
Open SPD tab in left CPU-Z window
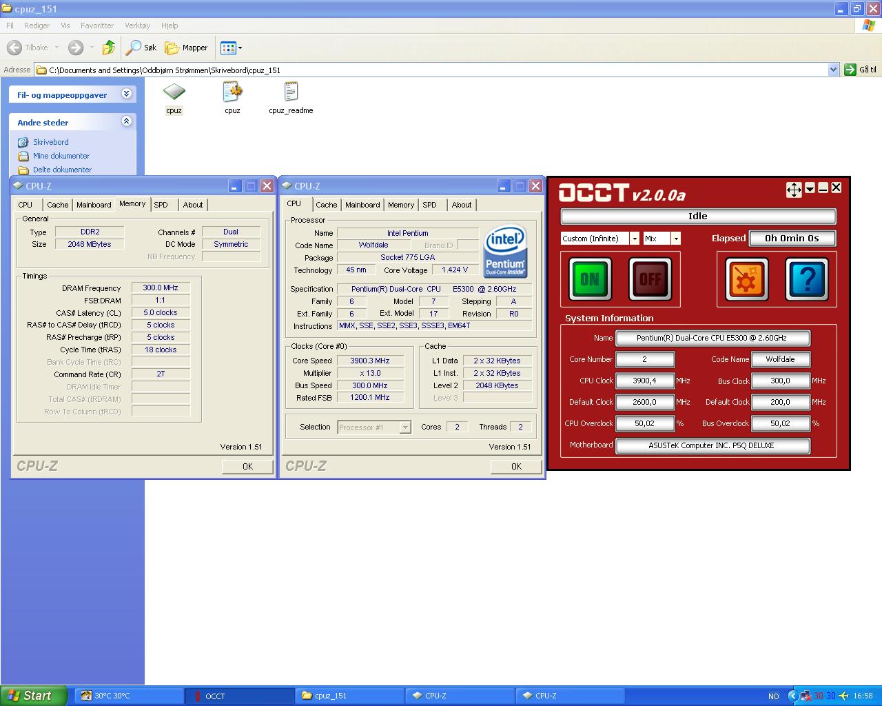coord(161,205)
